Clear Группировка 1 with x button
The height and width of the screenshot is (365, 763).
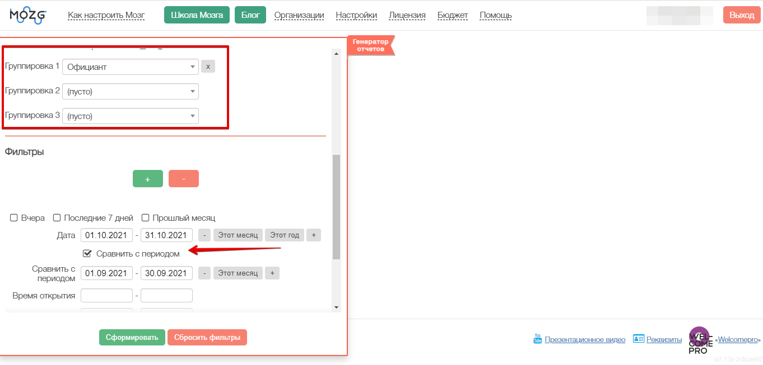pyautogui.click(x=208, y=67)
